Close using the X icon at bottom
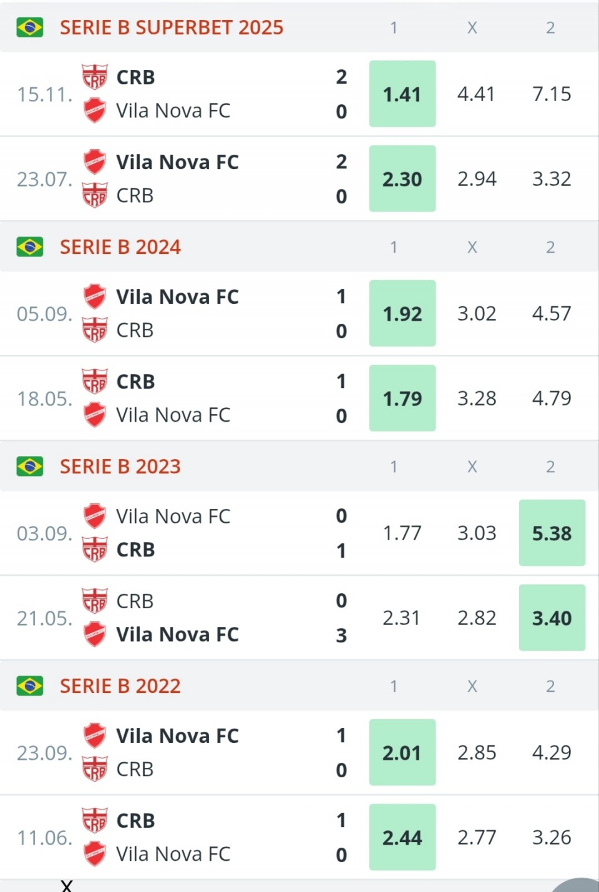The image size is (599, 892). (67, 885)
